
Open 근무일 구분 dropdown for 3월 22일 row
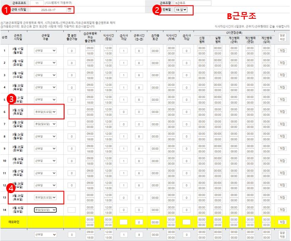pos(45,112)
